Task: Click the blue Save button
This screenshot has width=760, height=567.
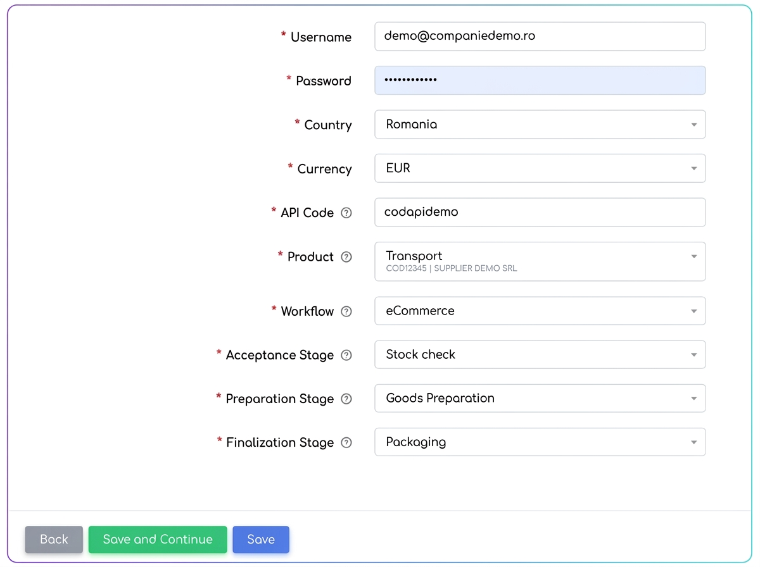Action: pos(261,540)
